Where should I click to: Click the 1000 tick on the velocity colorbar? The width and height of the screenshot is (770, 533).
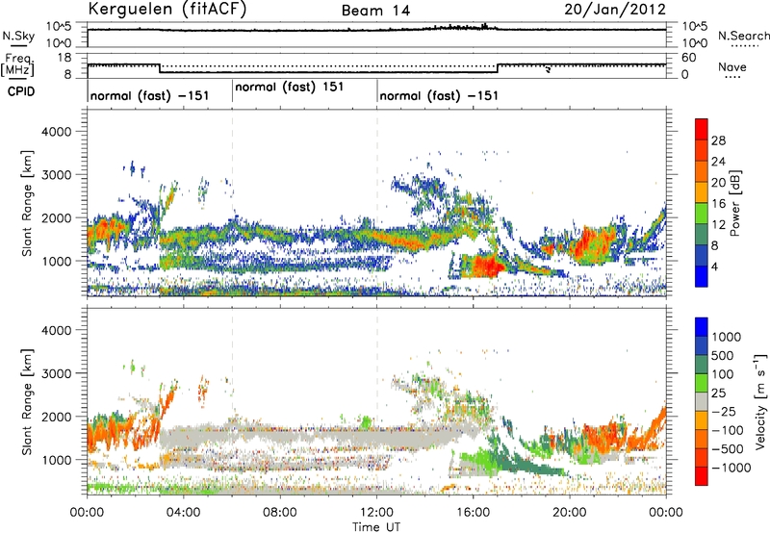[727, 337]
